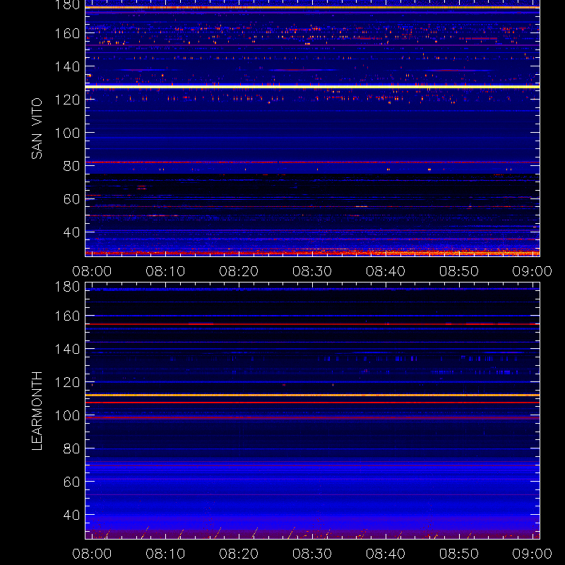Click 08:40 time label under LEARMONTH plot
The height and width of the screenshot is (565, 565).
pos(386,554)
